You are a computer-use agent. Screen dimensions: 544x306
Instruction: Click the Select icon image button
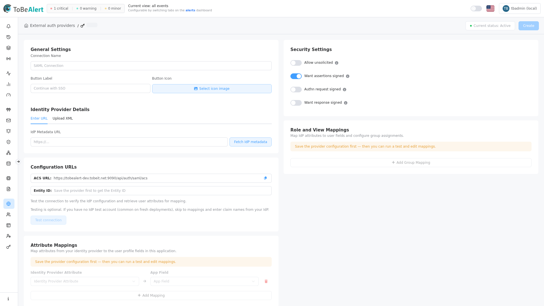click(x=212, y=89)
